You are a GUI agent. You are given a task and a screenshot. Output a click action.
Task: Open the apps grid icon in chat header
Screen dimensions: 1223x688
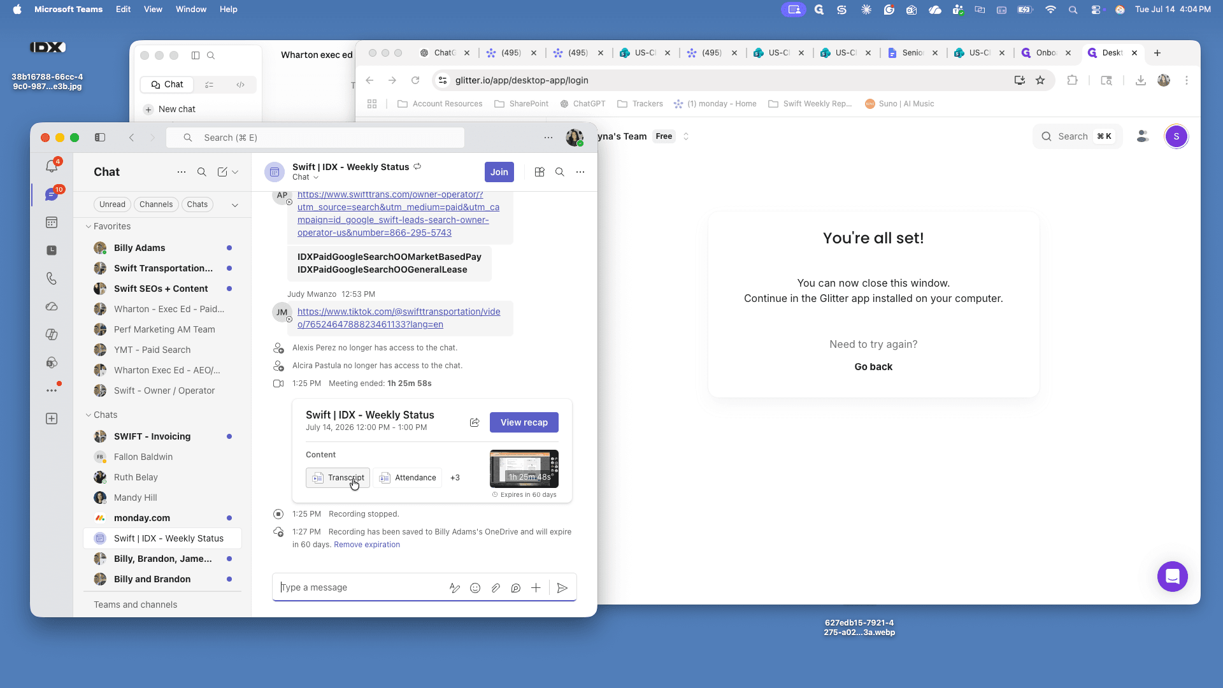[540, 172]
